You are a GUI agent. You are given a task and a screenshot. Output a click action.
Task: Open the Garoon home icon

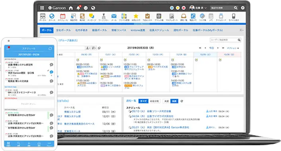[71, 8]
